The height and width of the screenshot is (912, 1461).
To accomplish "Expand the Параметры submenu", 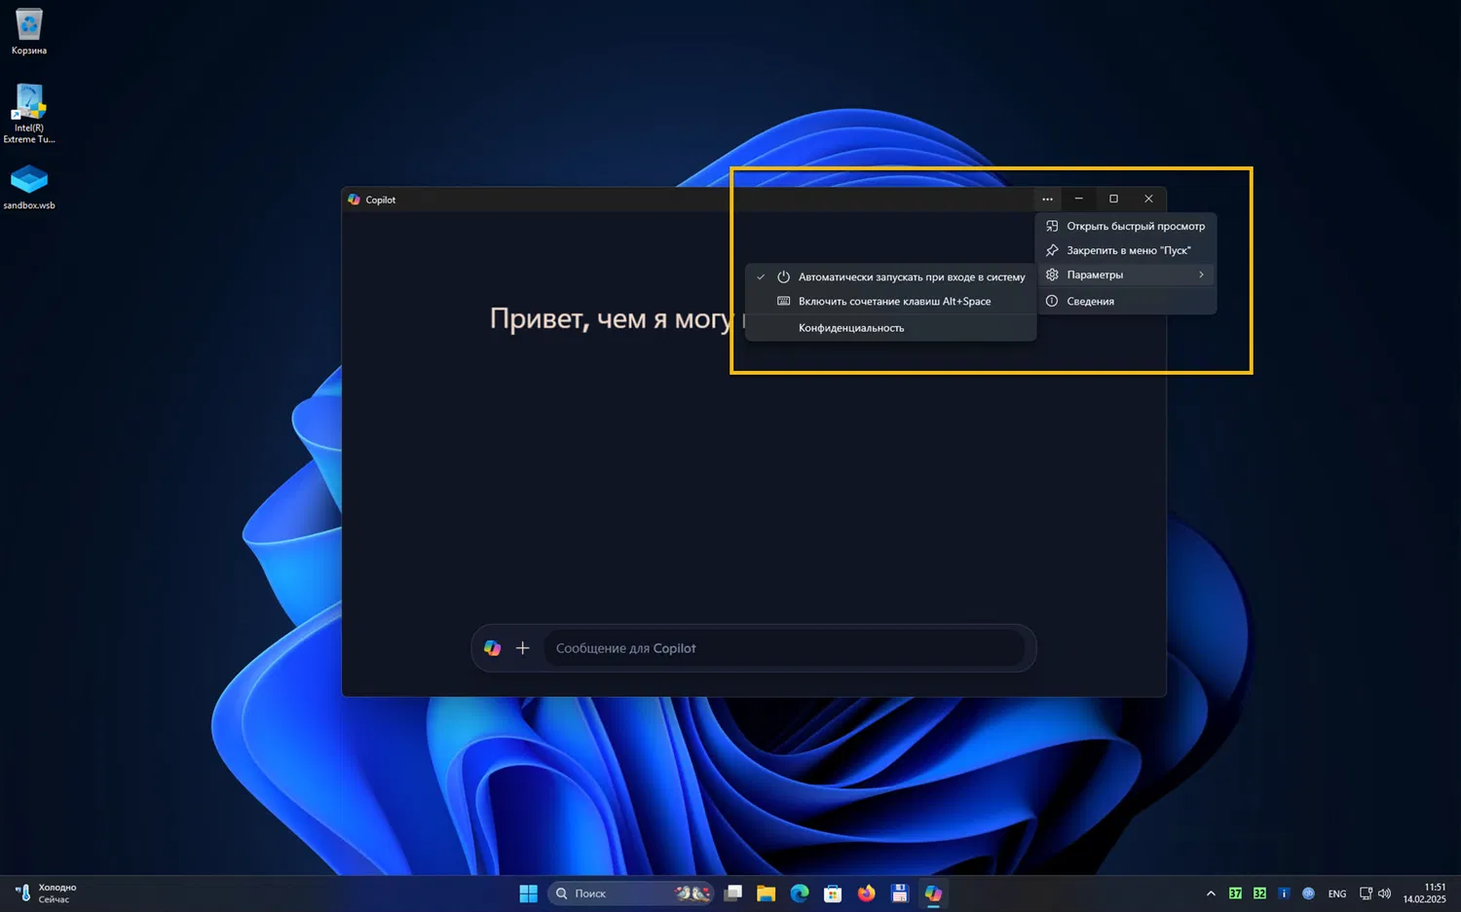I will tap(1126, 274).
